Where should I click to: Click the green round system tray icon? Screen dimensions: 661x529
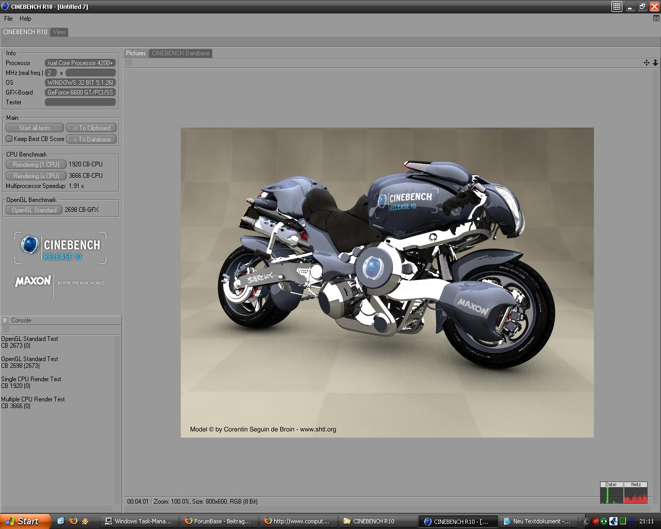pyautogui.click(x=604, y=521)
